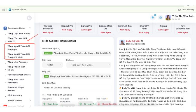This screenshot has width=196, height=112.
Task: Click Xem ngay under Youtube Premium
Action: point(48,32)
